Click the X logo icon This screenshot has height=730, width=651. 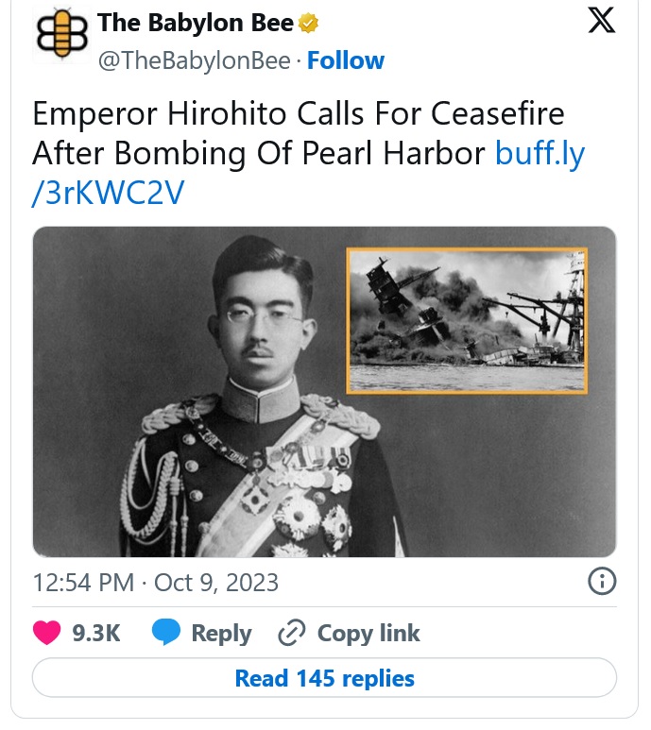601,23
